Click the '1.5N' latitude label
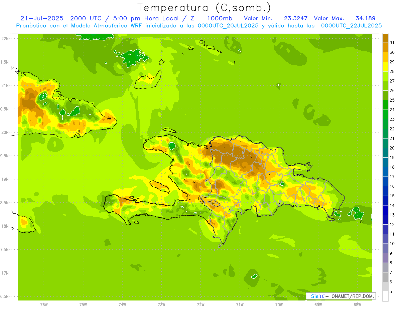 tap(5, 62)
